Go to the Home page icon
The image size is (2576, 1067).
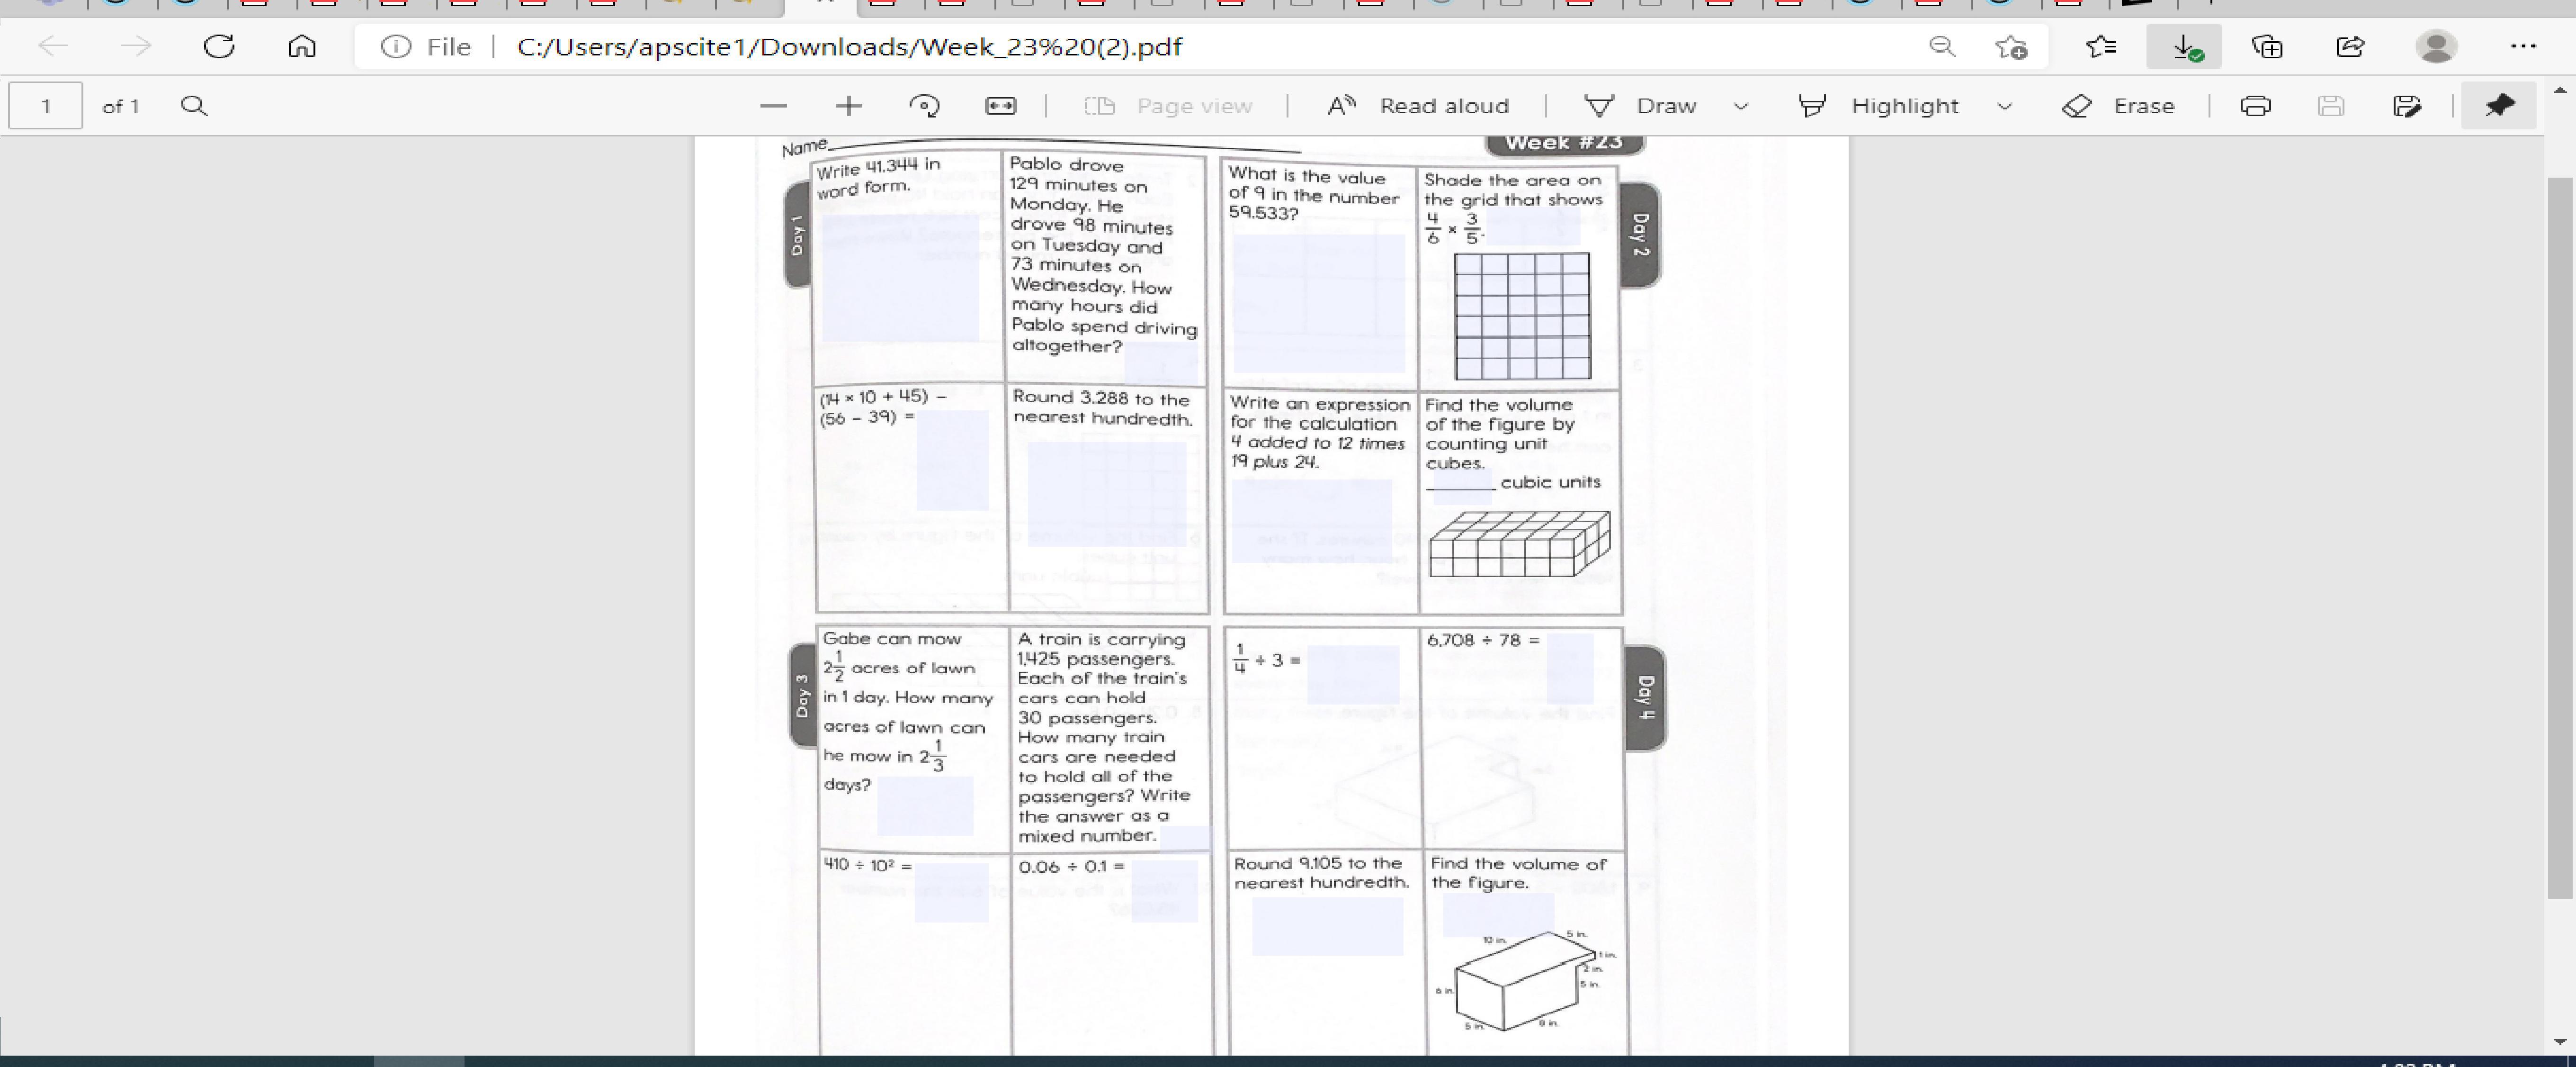coord(302,47)
